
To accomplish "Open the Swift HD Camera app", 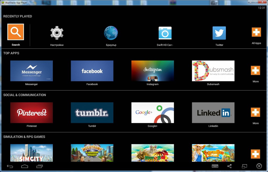I will 165,33.
